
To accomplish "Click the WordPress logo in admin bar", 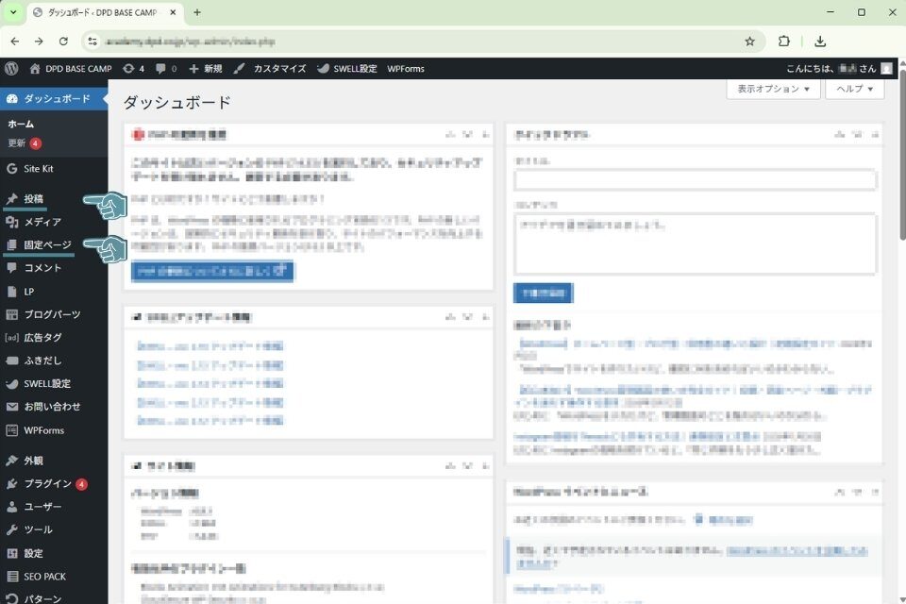I will 11,69.
